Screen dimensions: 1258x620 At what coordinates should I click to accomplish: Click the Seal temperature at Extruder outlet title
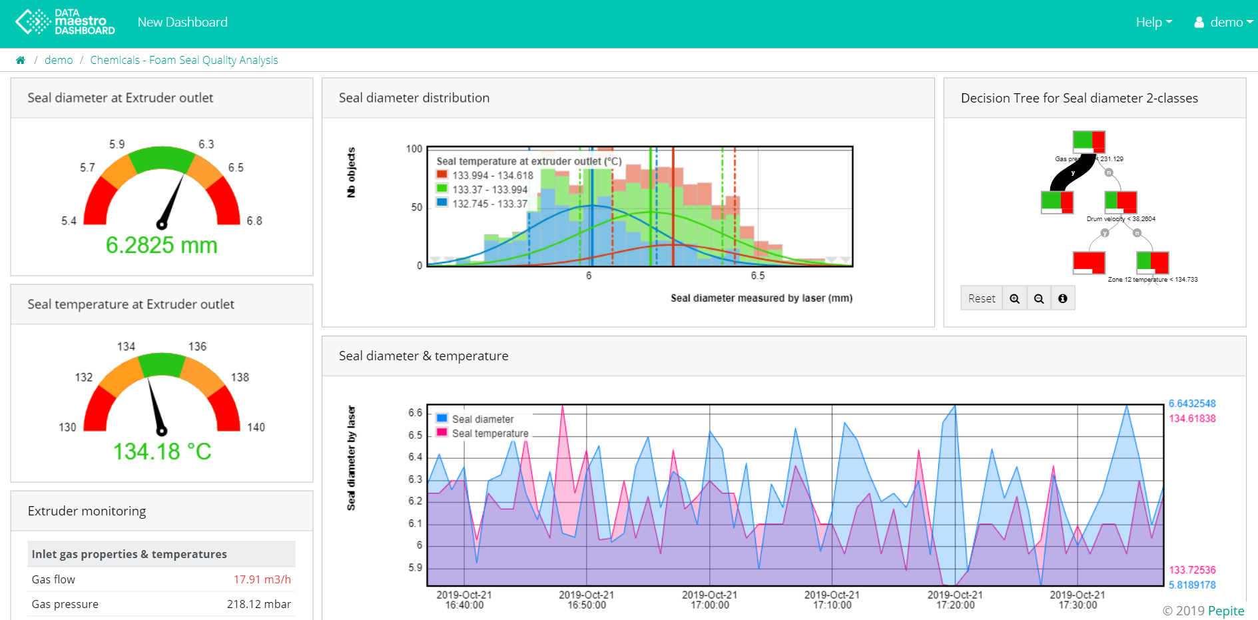tap(131, 304)
